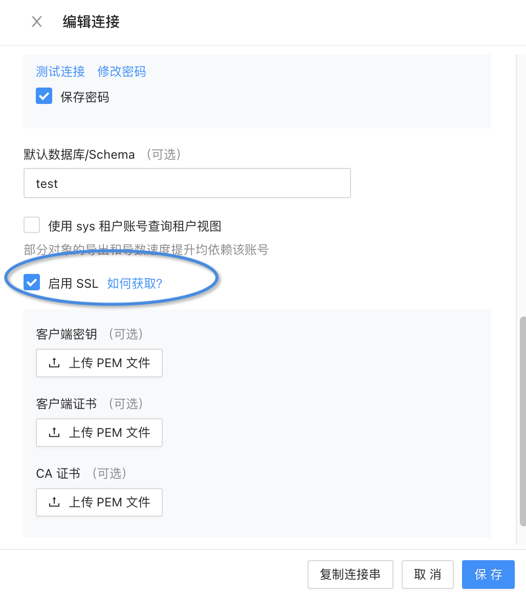The width and height of the screenshot is (526, 596).
Task: Uncheck the 保存密码 checkbox
Action: [x=43, y=96]
